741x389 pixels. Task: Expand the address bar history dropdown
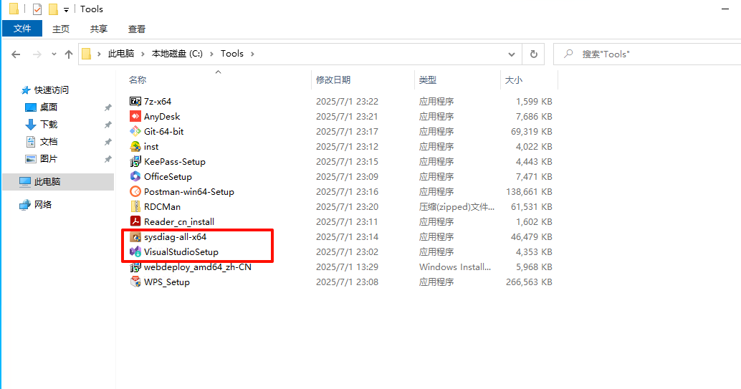coord(512,54)
